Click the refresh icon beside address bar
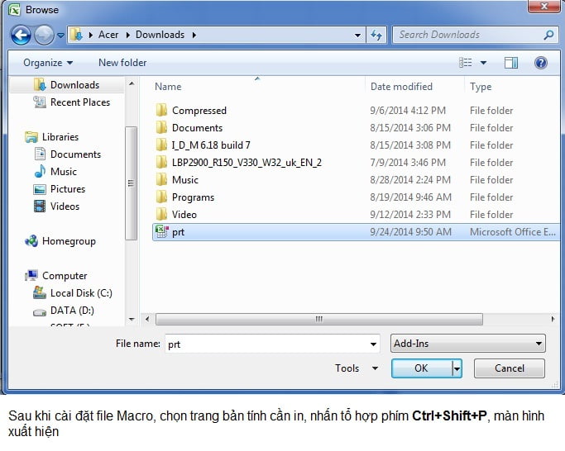The width and height of the screenshot is (565, 451). click(377, 35)
